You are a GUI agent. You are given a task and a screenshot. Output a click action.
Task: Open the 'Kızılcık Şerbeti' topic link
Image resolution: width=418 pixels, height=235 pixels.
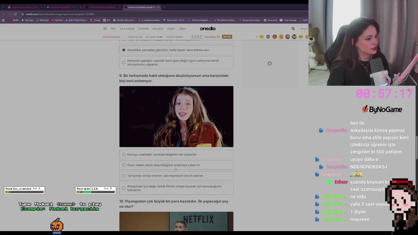pyautogui.click(x=175, y=37)
